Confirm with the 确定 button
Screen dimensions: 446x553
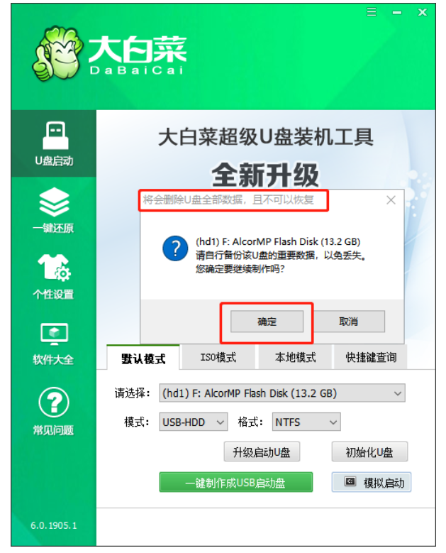coord(267,322)
